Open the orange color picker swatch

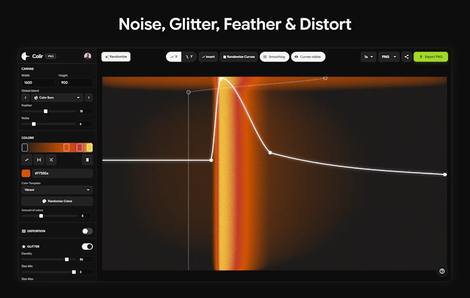coord(26,173)
